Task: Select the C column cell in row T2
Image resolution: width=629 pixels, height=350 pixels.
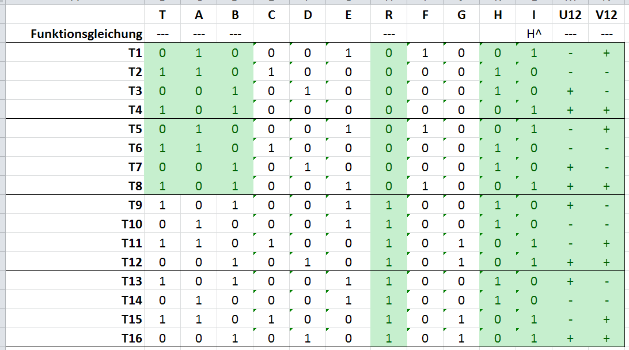Action: (271, 72)
